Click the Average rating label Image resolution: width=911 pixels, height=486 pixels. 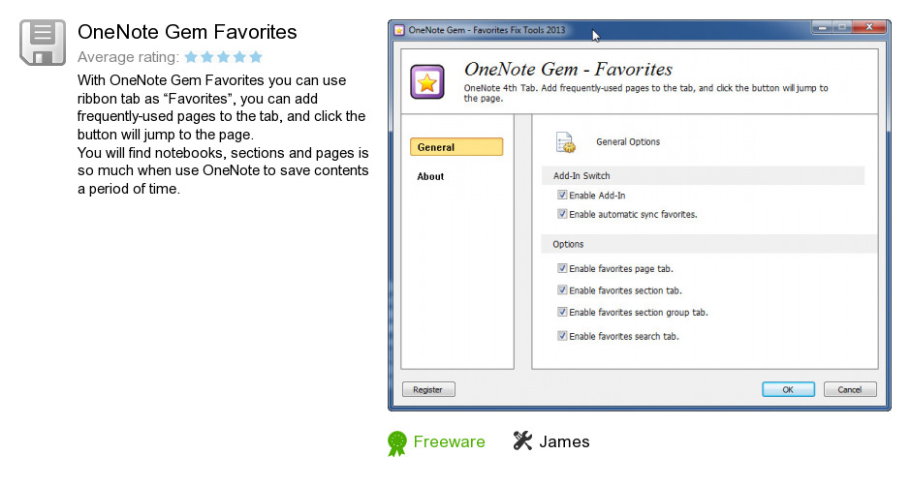pyautogui.click(x=128, y=57)
